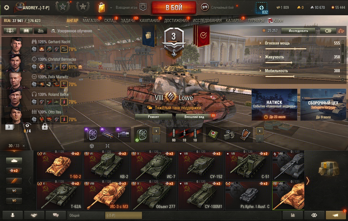348x221 pixels.
Task: Select the first aid kit consumable slot
Action: [214, 135]
